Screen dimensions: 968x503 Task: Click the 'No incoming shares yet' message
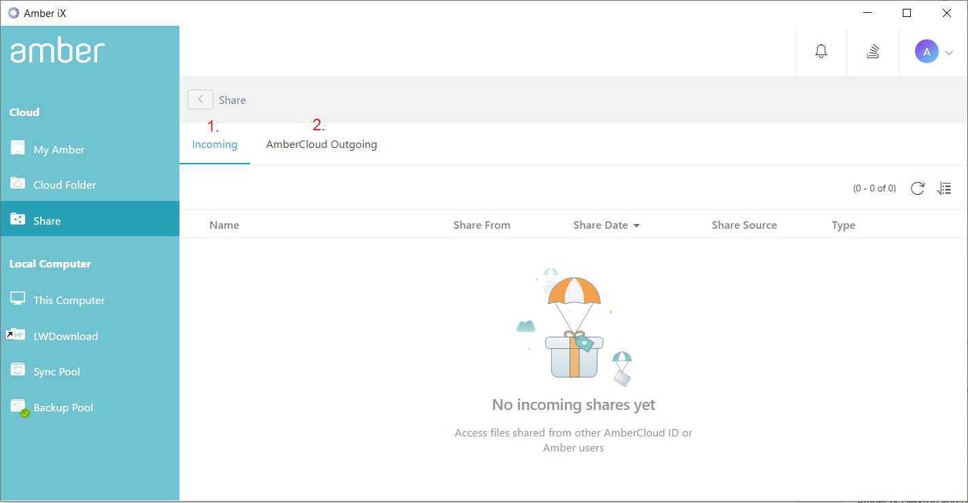[574, 405]
